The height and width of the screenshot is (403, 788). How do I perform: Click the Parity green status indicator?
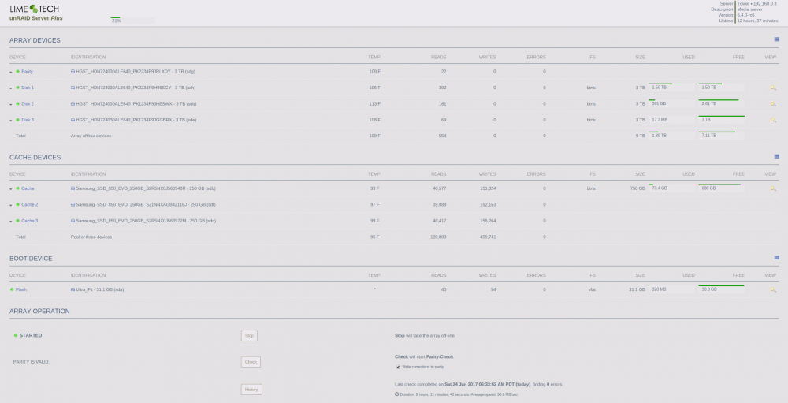[x=17, y=72]
